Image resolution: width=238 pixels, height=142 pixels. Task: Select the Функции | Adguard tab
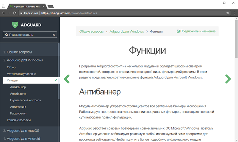27,7
